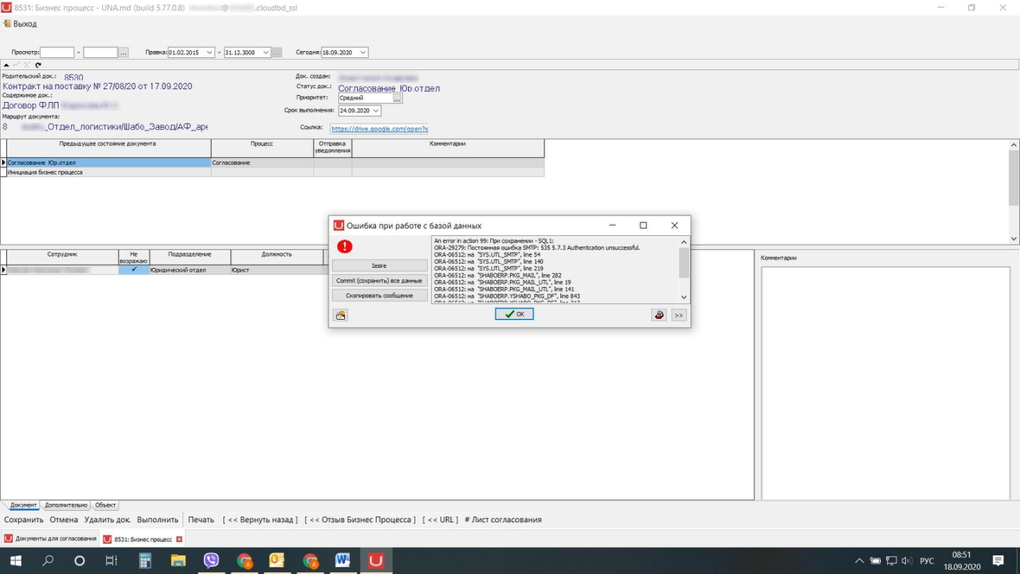Click the up triangle in record toolbar
The height and width of the screenshot is (574, 1020).
coord(6,65)
